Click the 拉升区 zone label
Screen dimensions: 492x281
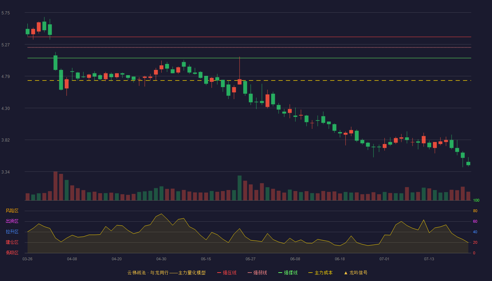pyautogui.click(x=12, y=232)
